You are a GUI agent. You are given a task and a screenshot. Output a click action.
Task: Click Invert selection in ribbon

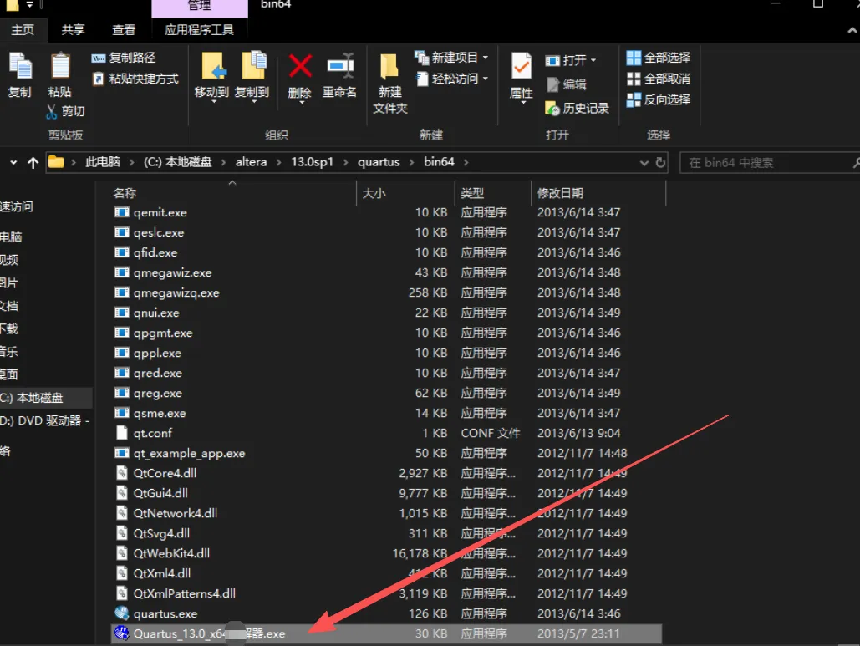point(659,99)
